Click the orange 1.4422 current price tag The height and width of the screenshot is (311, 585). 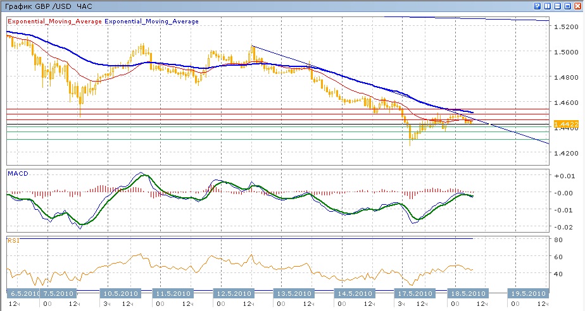[x=565, y=124]
